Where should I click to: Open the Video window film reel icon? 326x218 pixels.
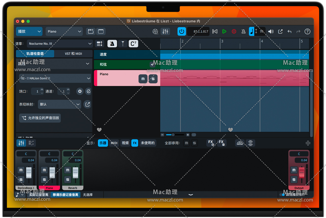click(155, 32)
